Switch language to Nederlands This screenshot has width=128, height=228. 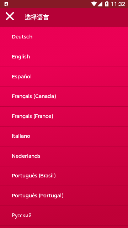[x=64, y=156]
